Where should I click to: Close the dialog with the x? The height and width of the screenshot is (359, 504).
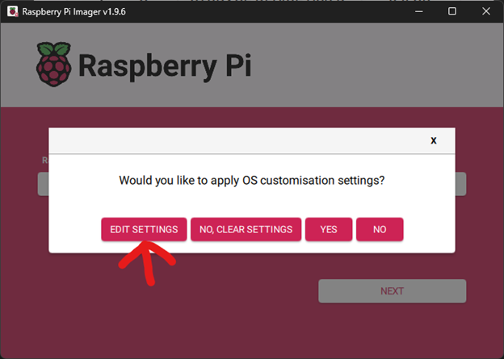[x=434, y=140]
